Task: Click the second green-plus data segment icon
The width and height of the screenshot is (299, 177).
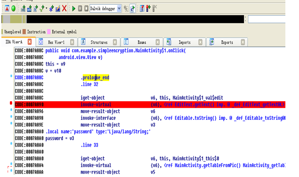Action: (x=29, y=8)
